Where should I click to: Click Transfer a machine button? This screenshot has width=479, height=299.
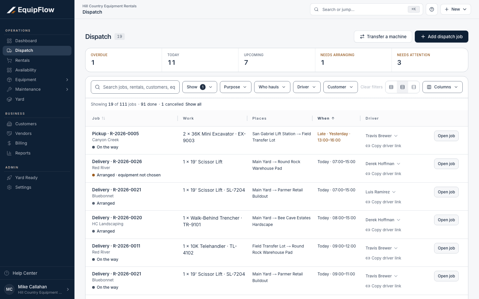(383, 37)
